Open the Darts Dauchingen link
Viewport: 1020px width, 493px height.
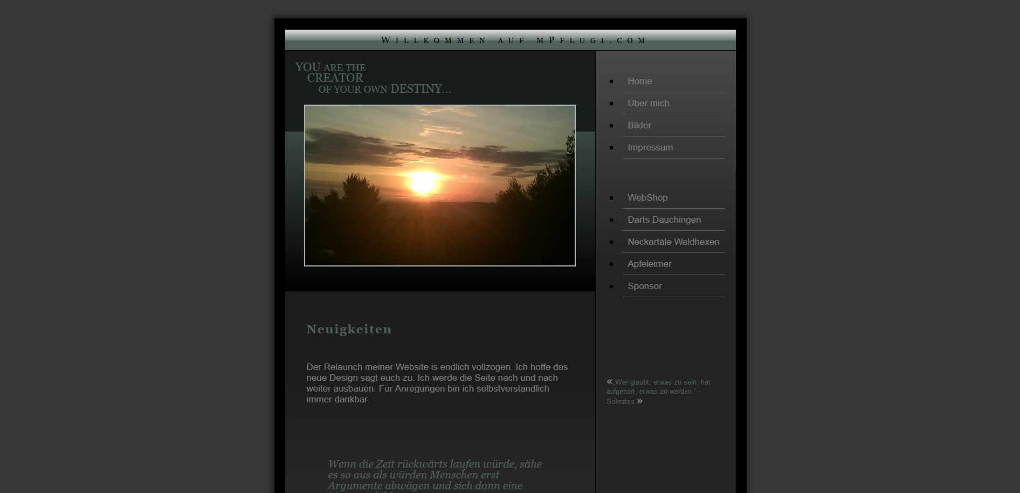[x=664, y=220]
